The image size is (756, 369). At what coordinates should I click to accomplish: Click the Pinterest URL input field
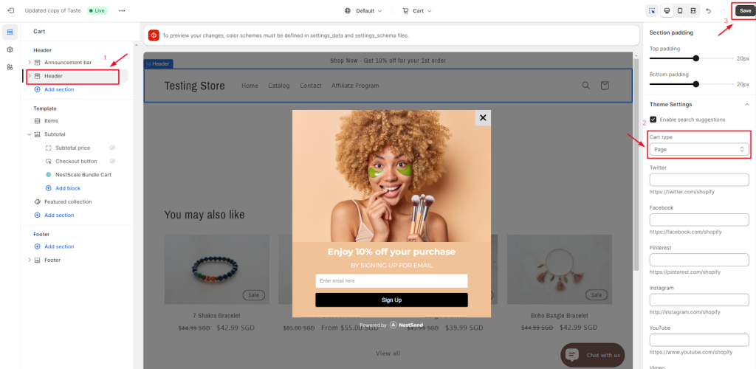[x=699, y=260]
